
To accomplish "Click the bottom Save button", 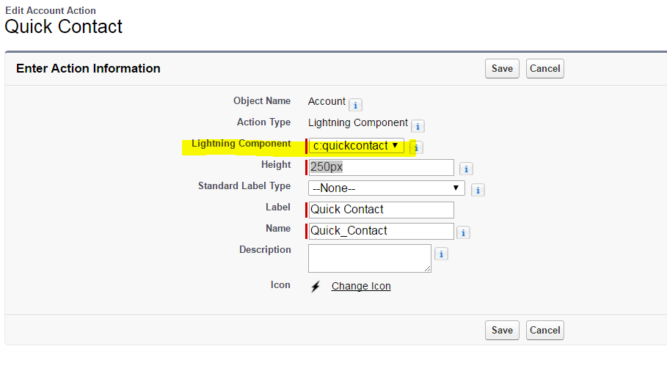I will [x=502, y=330].
